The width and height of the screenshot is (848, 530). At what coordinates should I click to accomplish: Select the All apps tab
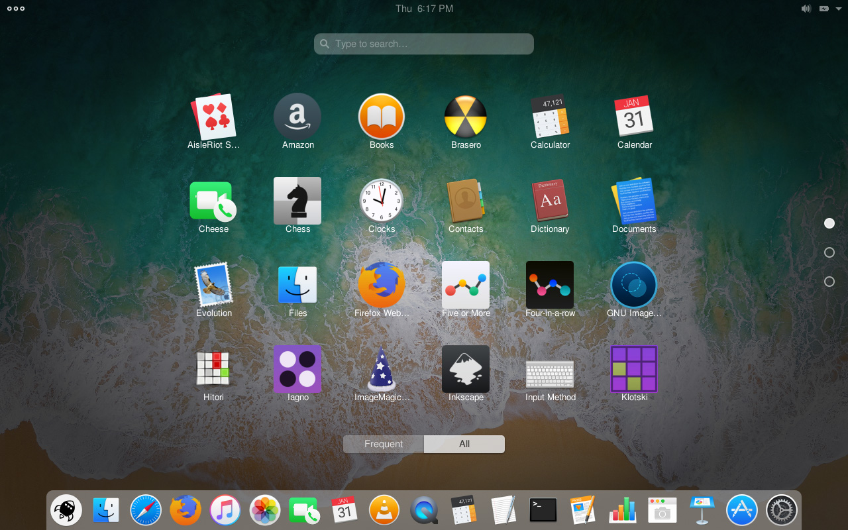point(464,444)
